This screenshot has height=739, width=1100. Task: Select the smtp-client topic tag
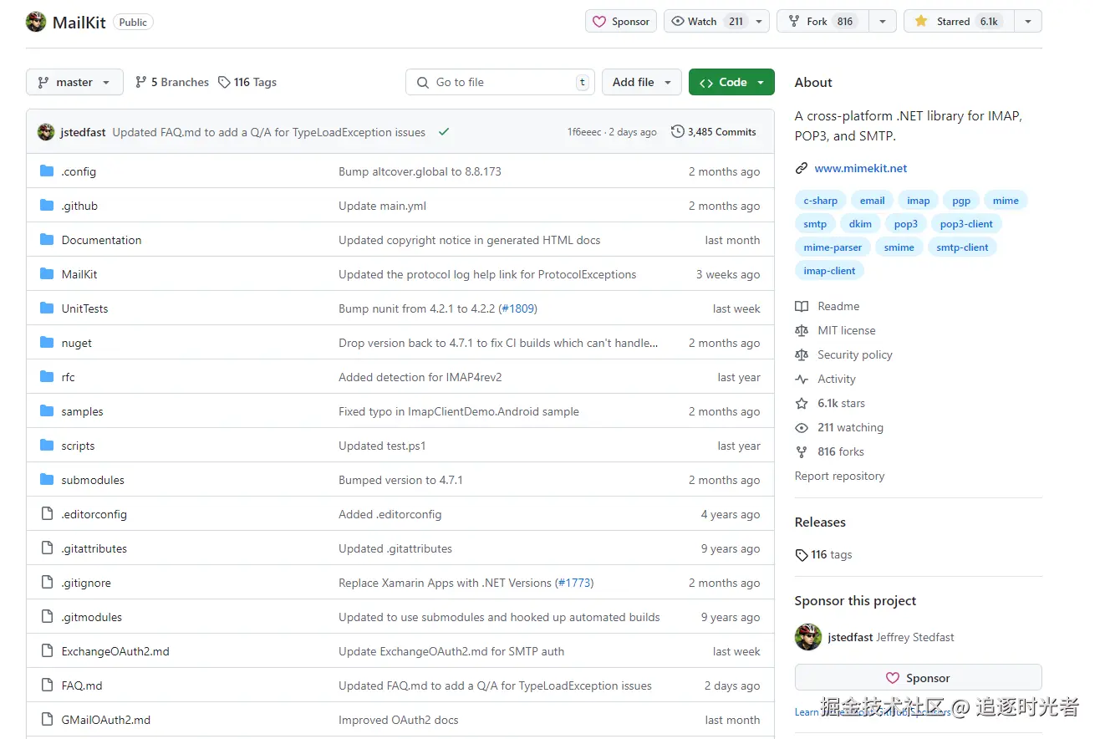coord(962,247)
